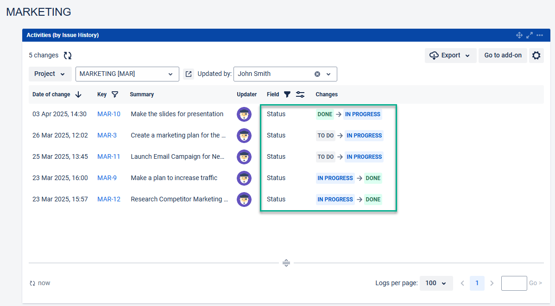Viewport: 555px width, 306px height.
Task: Open the MARKETING [MAR] project dropdown
Action: 127,74
